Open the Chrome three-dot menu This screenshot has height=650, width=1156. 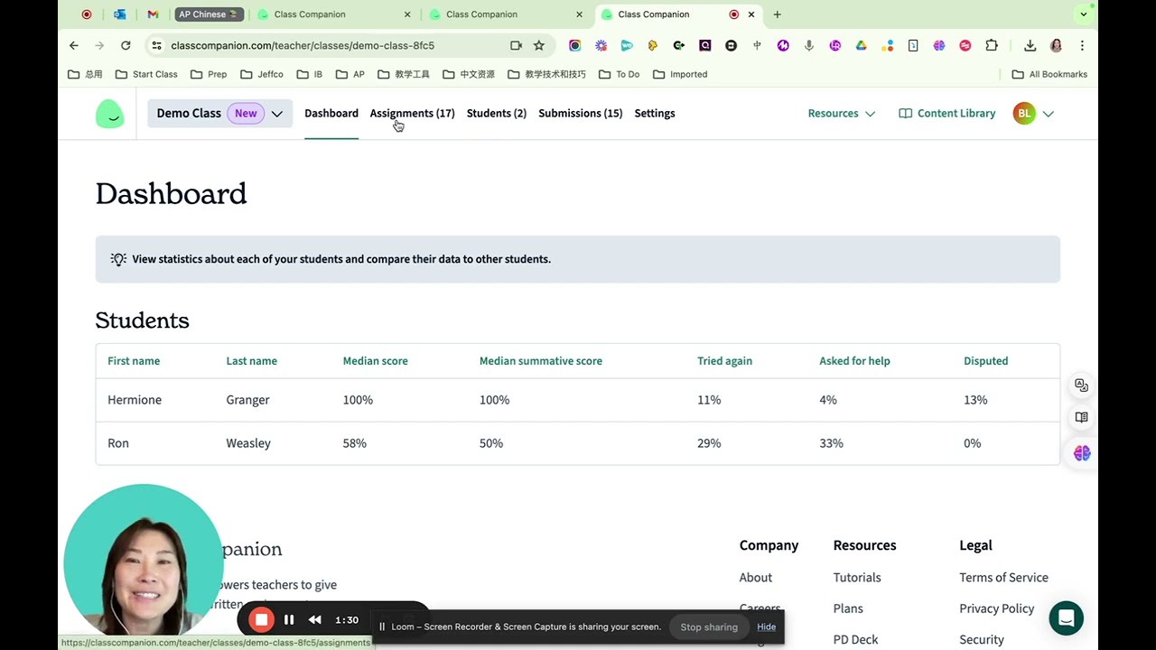(1082, 45)
